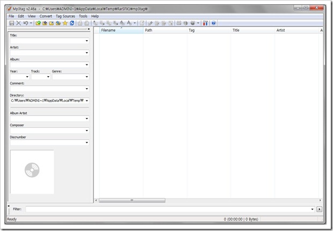Screen dimensions: 333x231
Task: Close the tag panel with its x
Action: coord(89,29)
